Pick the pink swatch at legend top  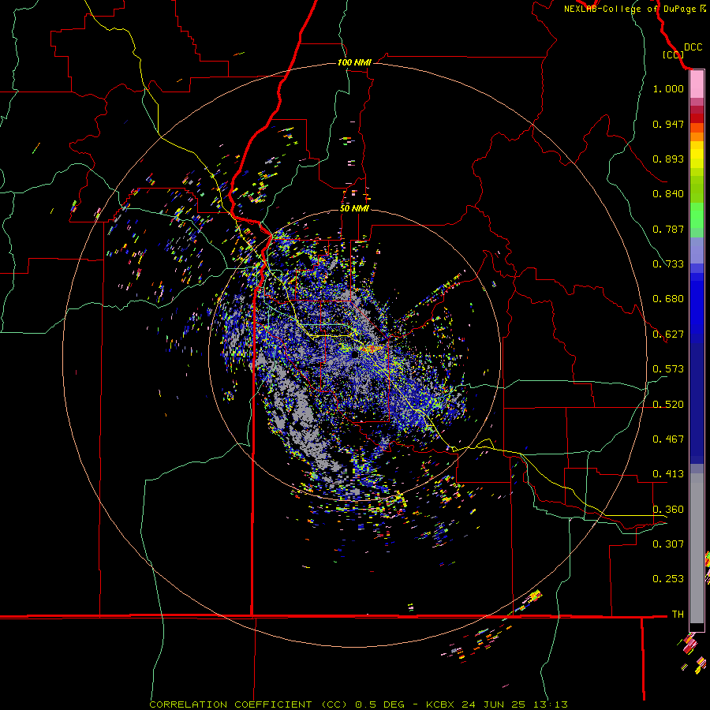tap(697, 84)
